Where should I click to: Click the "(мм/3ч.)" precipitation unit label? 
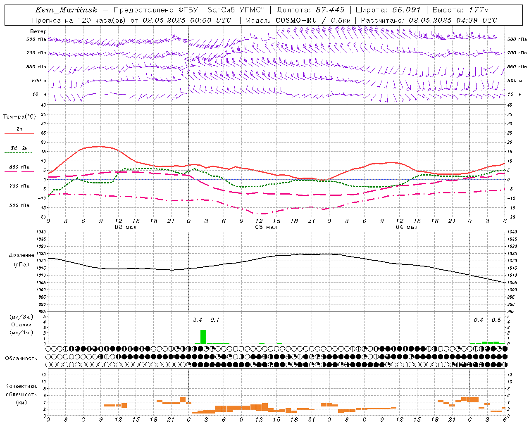pos(21,317)
